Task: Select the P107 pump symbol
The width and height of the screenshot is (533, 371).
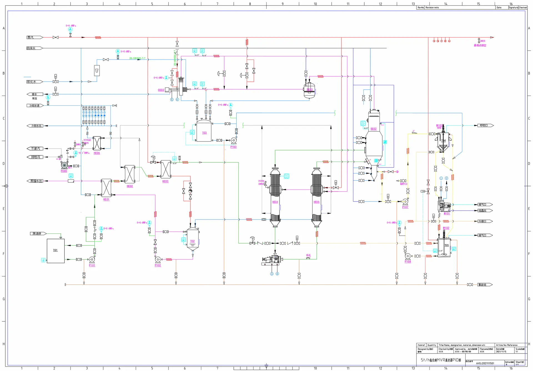Action: (x=405, y=202)
